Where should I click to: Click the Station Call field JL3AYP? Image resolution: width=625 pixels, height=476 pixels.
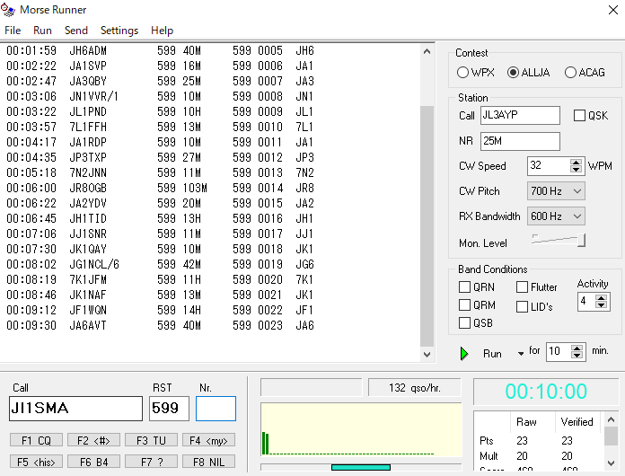point(520,116)
